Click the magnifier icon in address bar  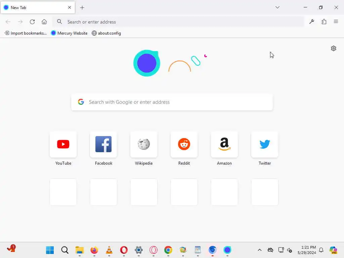pyautogui.click(x=59, y=21)
